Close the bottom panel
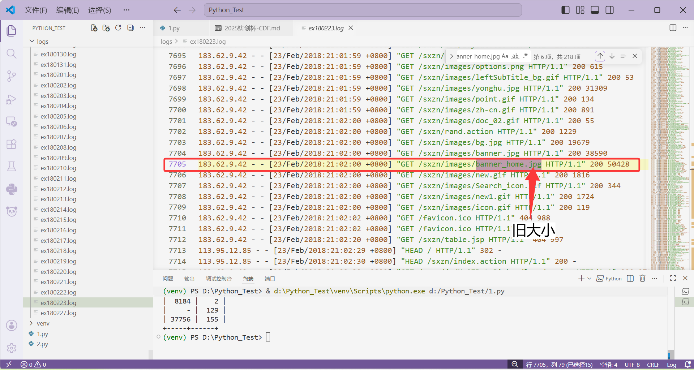This screenshot has width=694, height=370. point(685,278)
